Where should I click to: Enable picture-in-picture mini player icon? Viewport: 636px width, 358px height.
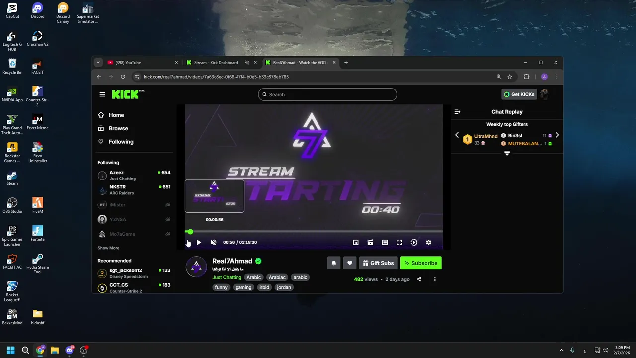(x=356, y=243)
